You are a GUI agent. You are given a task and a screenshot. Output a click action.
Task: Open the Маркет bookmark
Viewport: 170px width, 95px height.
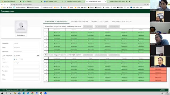[x=91, y=7]
